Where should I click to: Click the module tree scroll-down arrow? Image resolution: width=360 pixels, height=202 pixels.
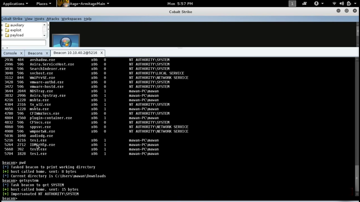(x=44, y=35)
